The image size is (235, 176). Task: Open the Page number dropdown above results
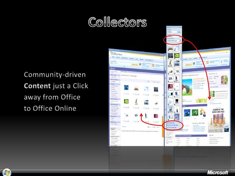tap(151, 82)
